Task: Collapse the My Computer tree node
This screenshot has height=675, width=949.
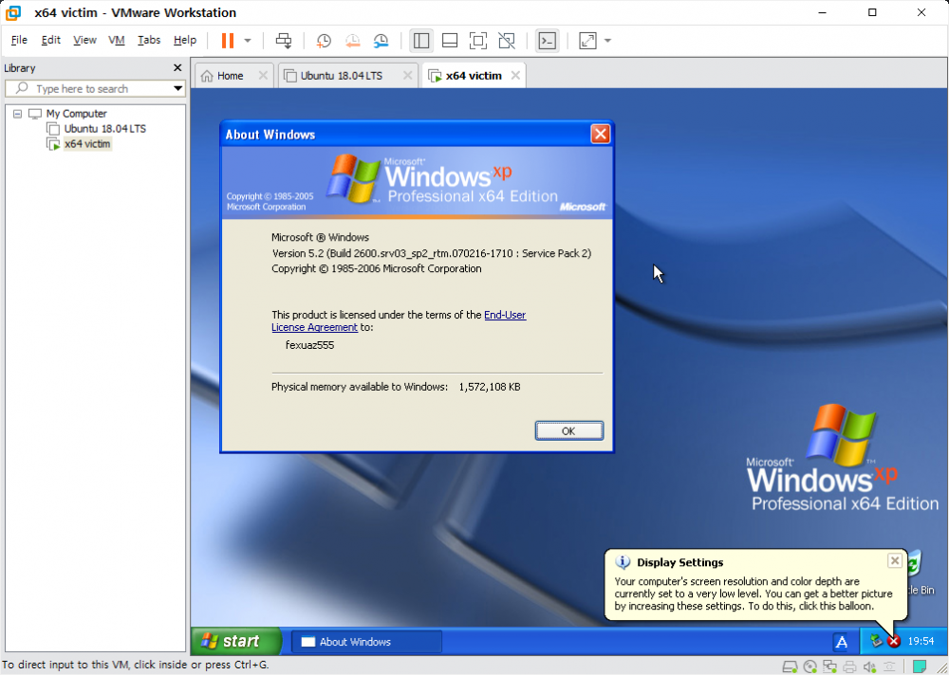Action: [17, 114]
